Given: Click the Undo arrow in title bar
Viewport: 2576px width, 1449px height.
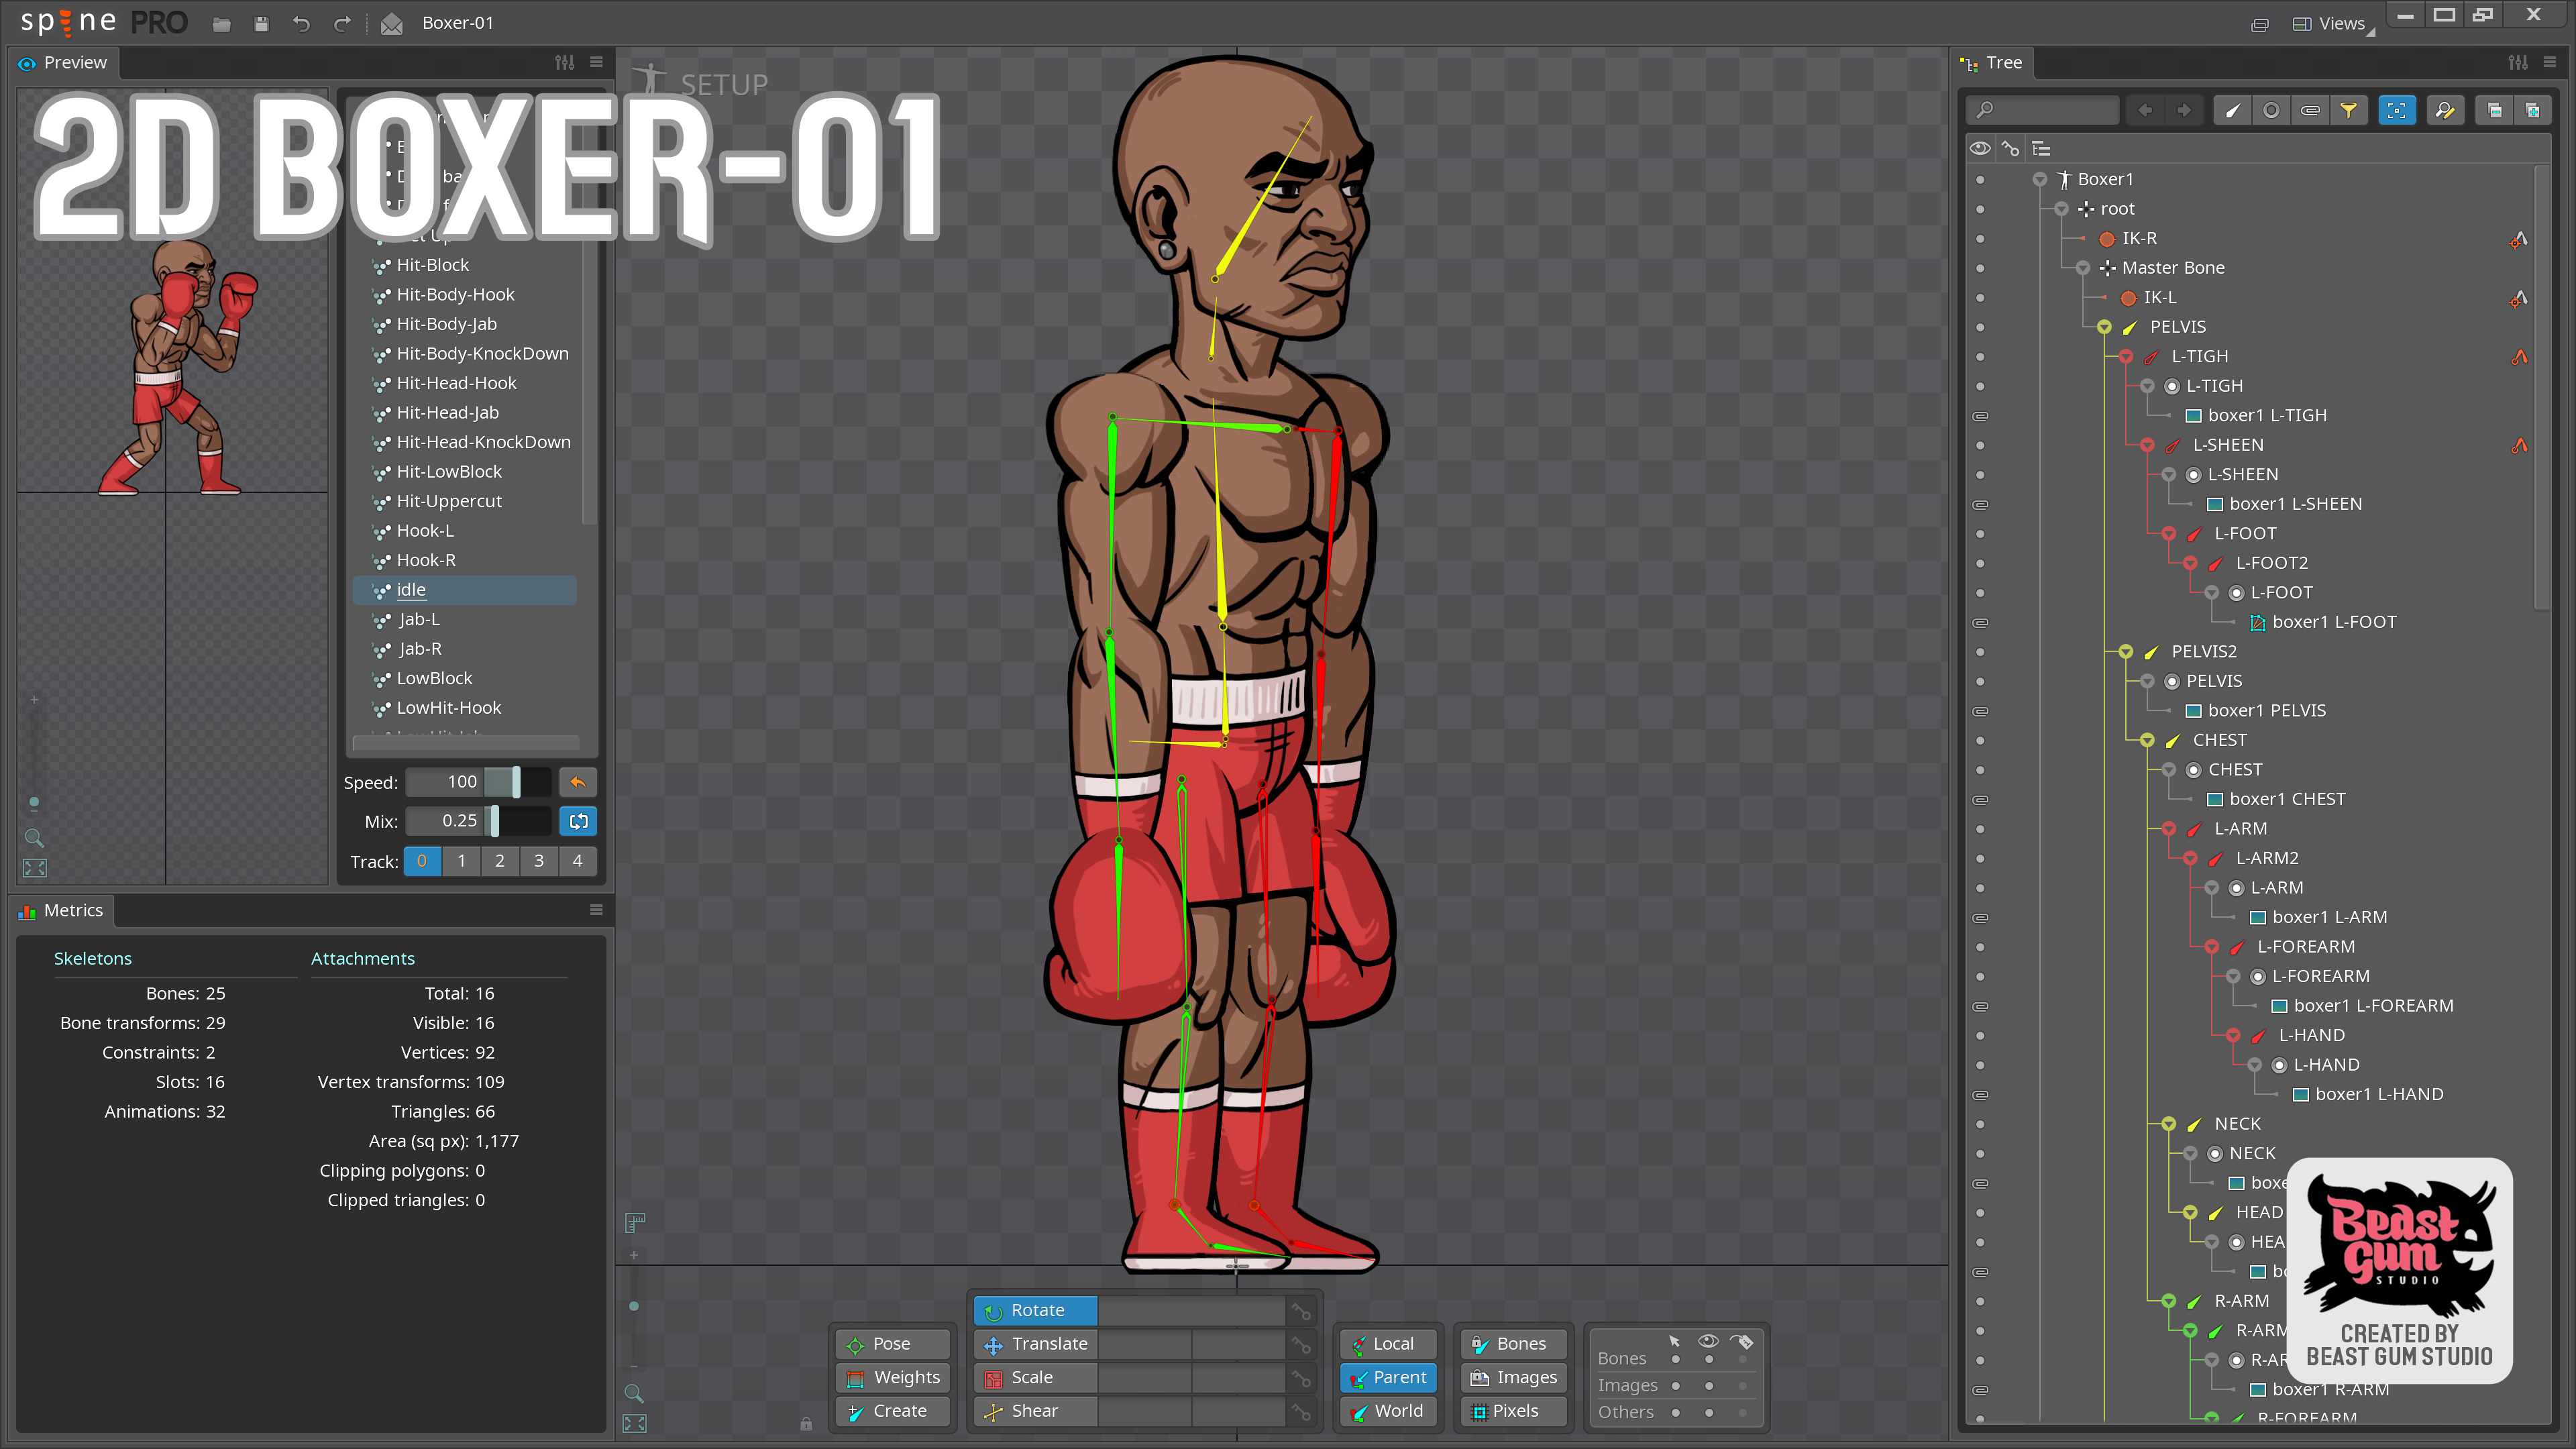Looking at the screenshot, I should pos(301,24).
